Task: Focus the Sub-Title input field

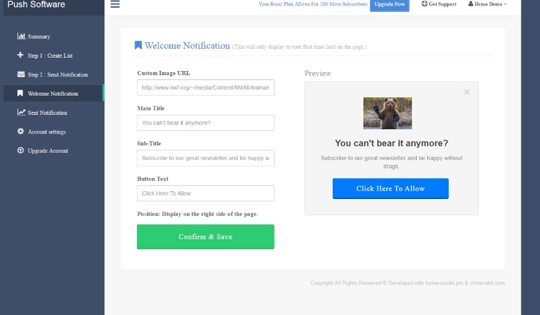Action: 205,158
